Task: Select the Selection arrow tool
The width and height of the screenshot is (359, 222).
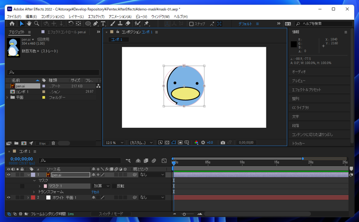Action: point(22,24)
